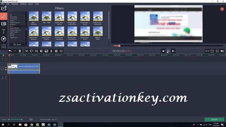Open the Transitions tab in sidebar

coord(4,24)
